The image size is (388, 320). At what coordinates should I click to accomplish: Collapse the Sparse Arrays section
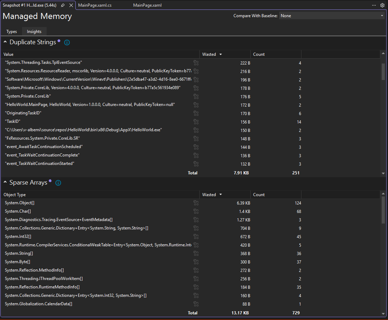point(5,182)
